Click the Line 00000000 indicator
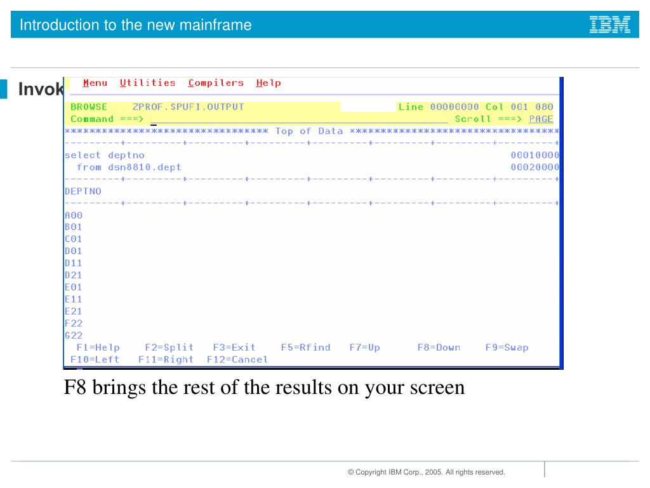The width and height of the screenshot is (650, 488). coord(439,107)
